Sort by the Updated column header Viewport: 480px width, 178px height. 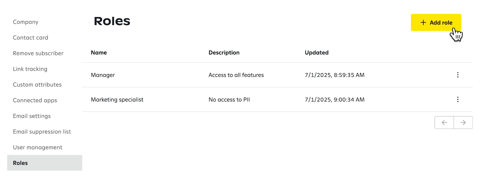pyautogui.click(x=316, y=53)
